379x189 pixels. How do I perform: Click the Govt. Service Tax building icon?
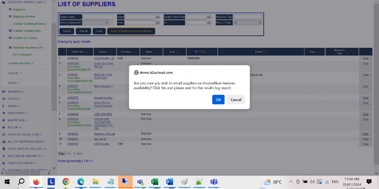3,149
